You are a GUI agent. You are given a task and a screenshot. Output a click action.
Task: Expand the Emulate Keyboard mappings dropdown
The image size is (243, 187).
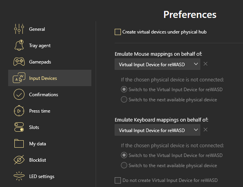[x=157, y=130]
